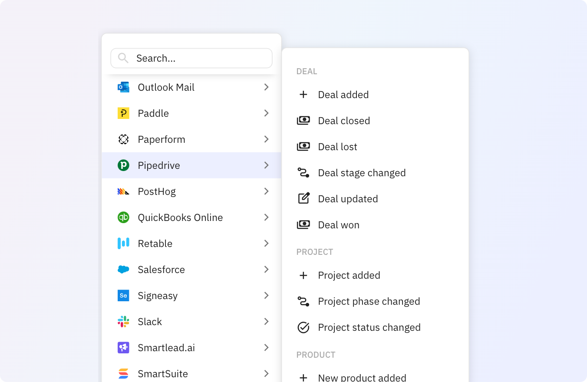Click the route icon beside Project phase changed
587x382 pixels.
pyautogui.click(x=303, y=301)
